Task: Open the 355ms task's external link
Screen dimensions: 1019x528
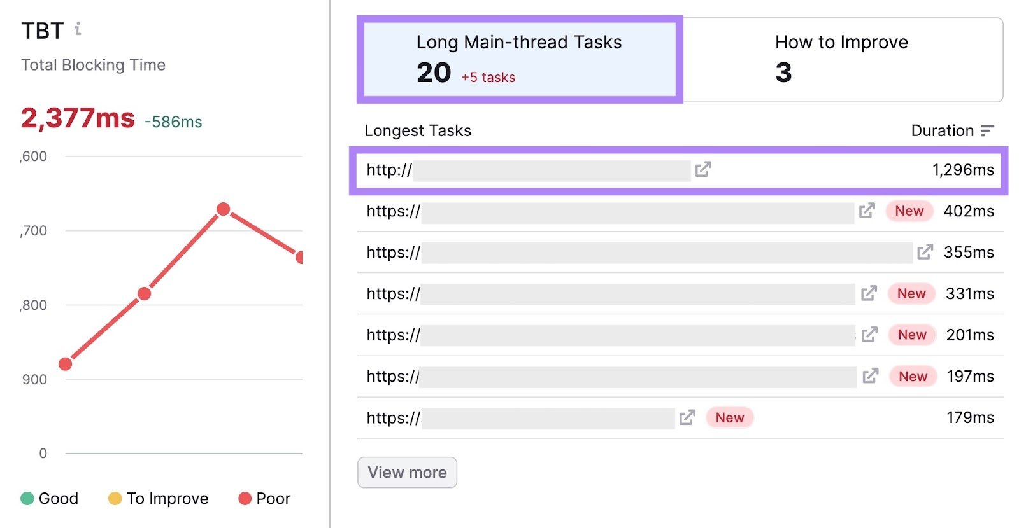Action: (925, 252)
